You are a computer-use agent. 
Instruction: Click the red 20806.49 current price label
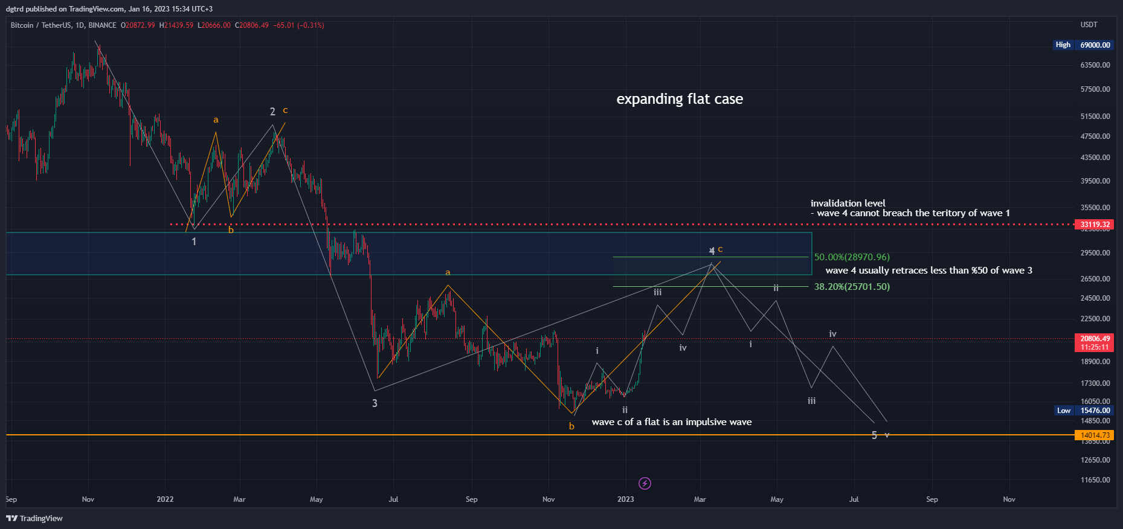coord(1095,339)
